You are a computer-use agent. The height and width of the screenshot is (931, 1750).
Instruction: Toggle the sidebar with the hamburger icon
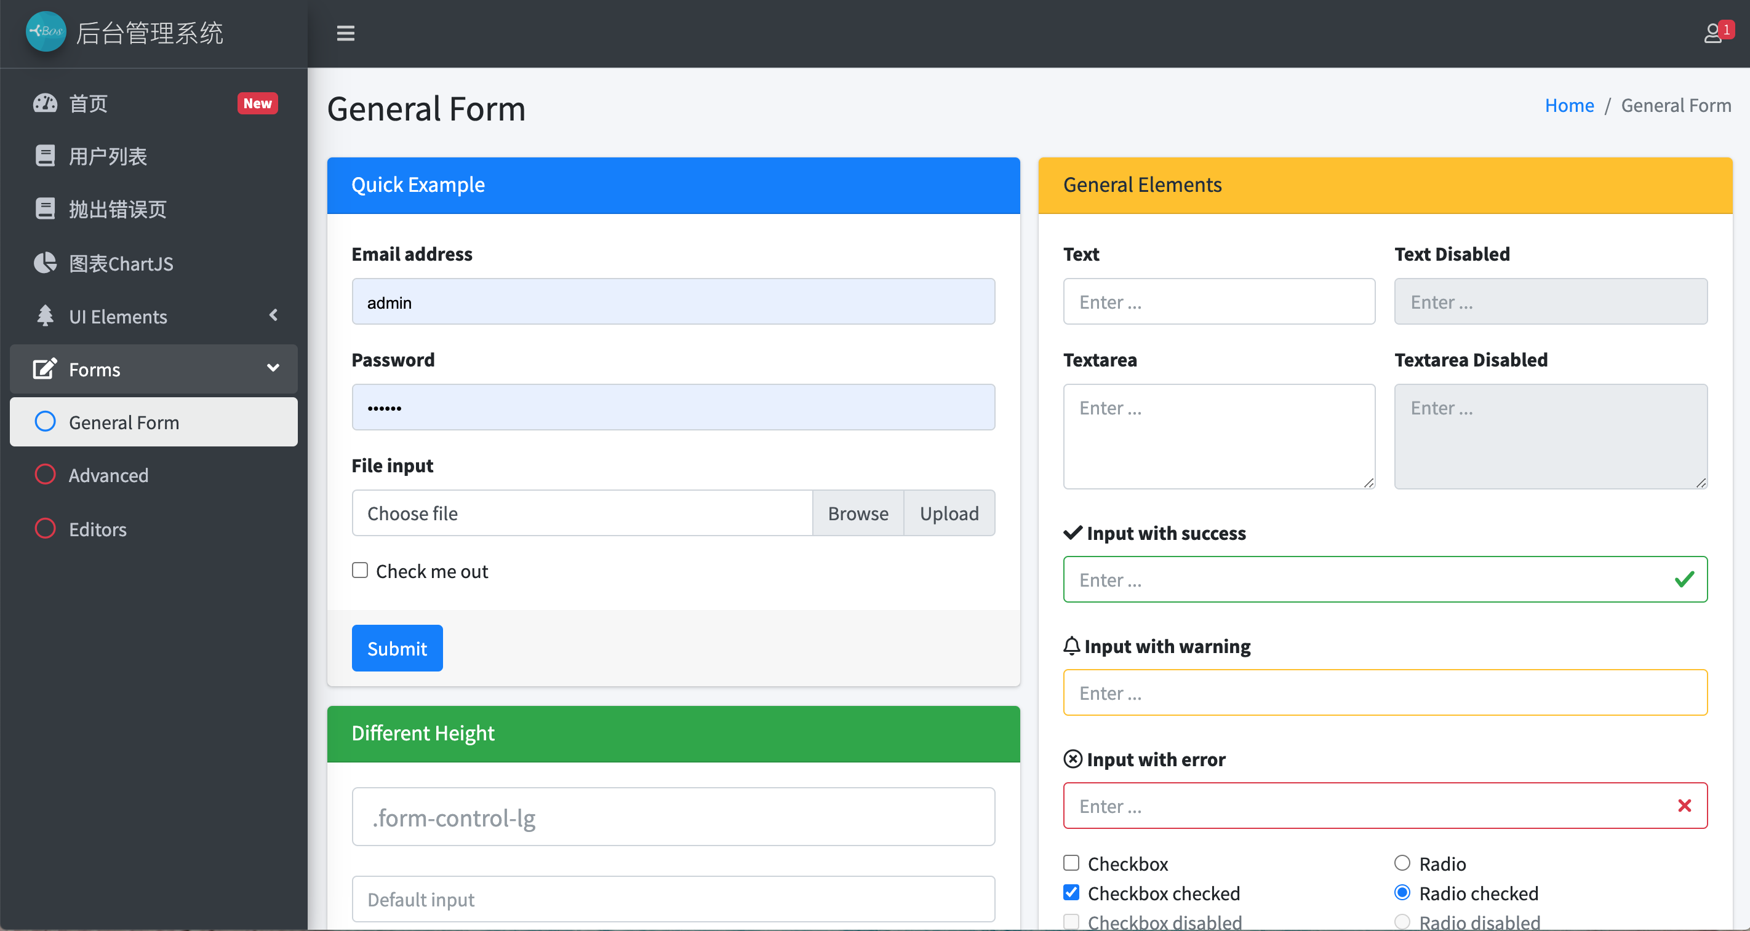345,33
